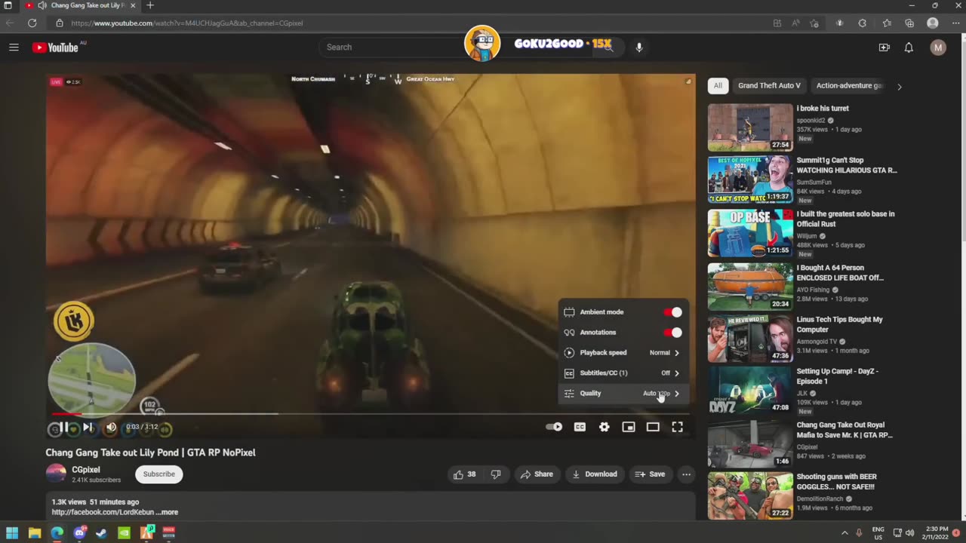Mute the video with the speaker icon

[111, 428]
